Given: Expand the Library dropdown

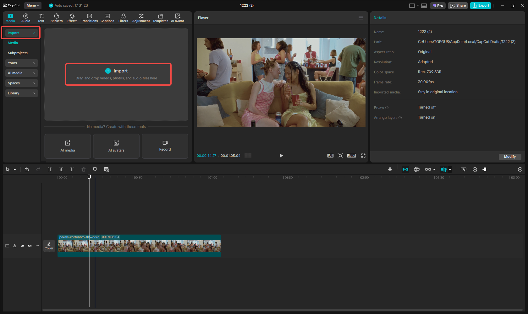Looking at the screenshot, I should tap(21, 93).
